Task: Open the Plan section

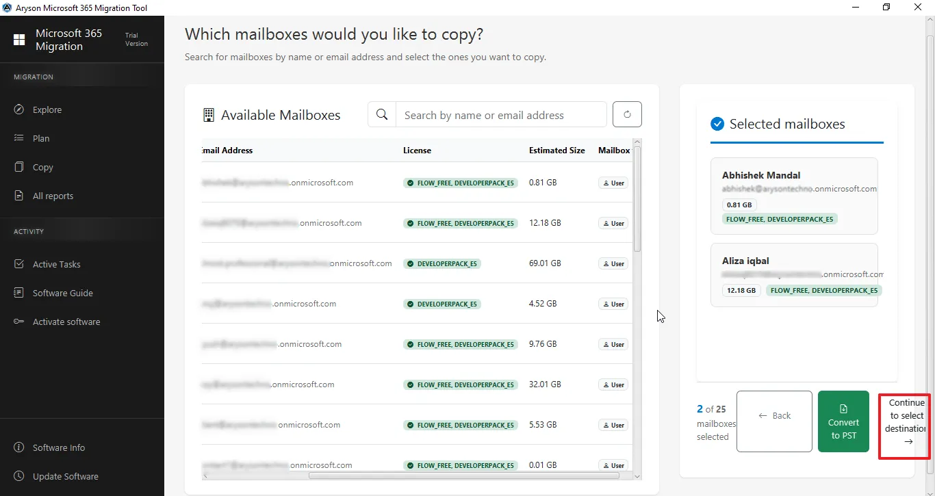Action: [41, 138]
